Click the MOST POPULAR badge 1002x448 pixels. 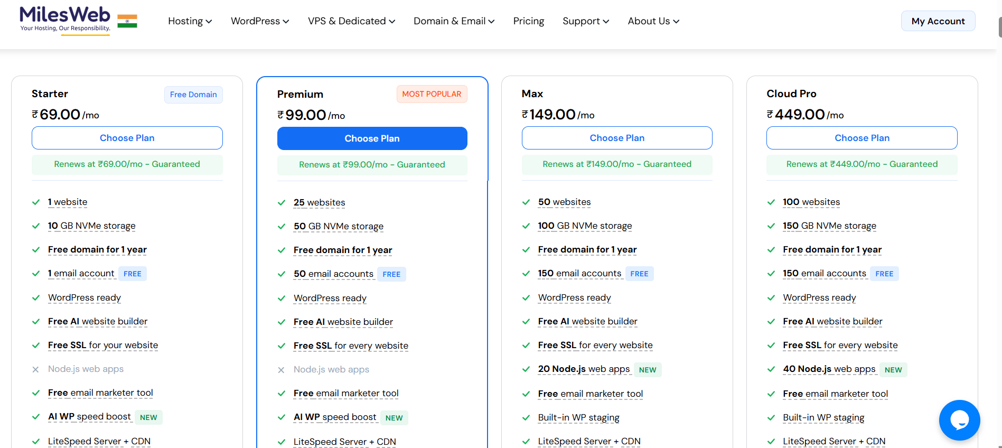tap(432, 94)
